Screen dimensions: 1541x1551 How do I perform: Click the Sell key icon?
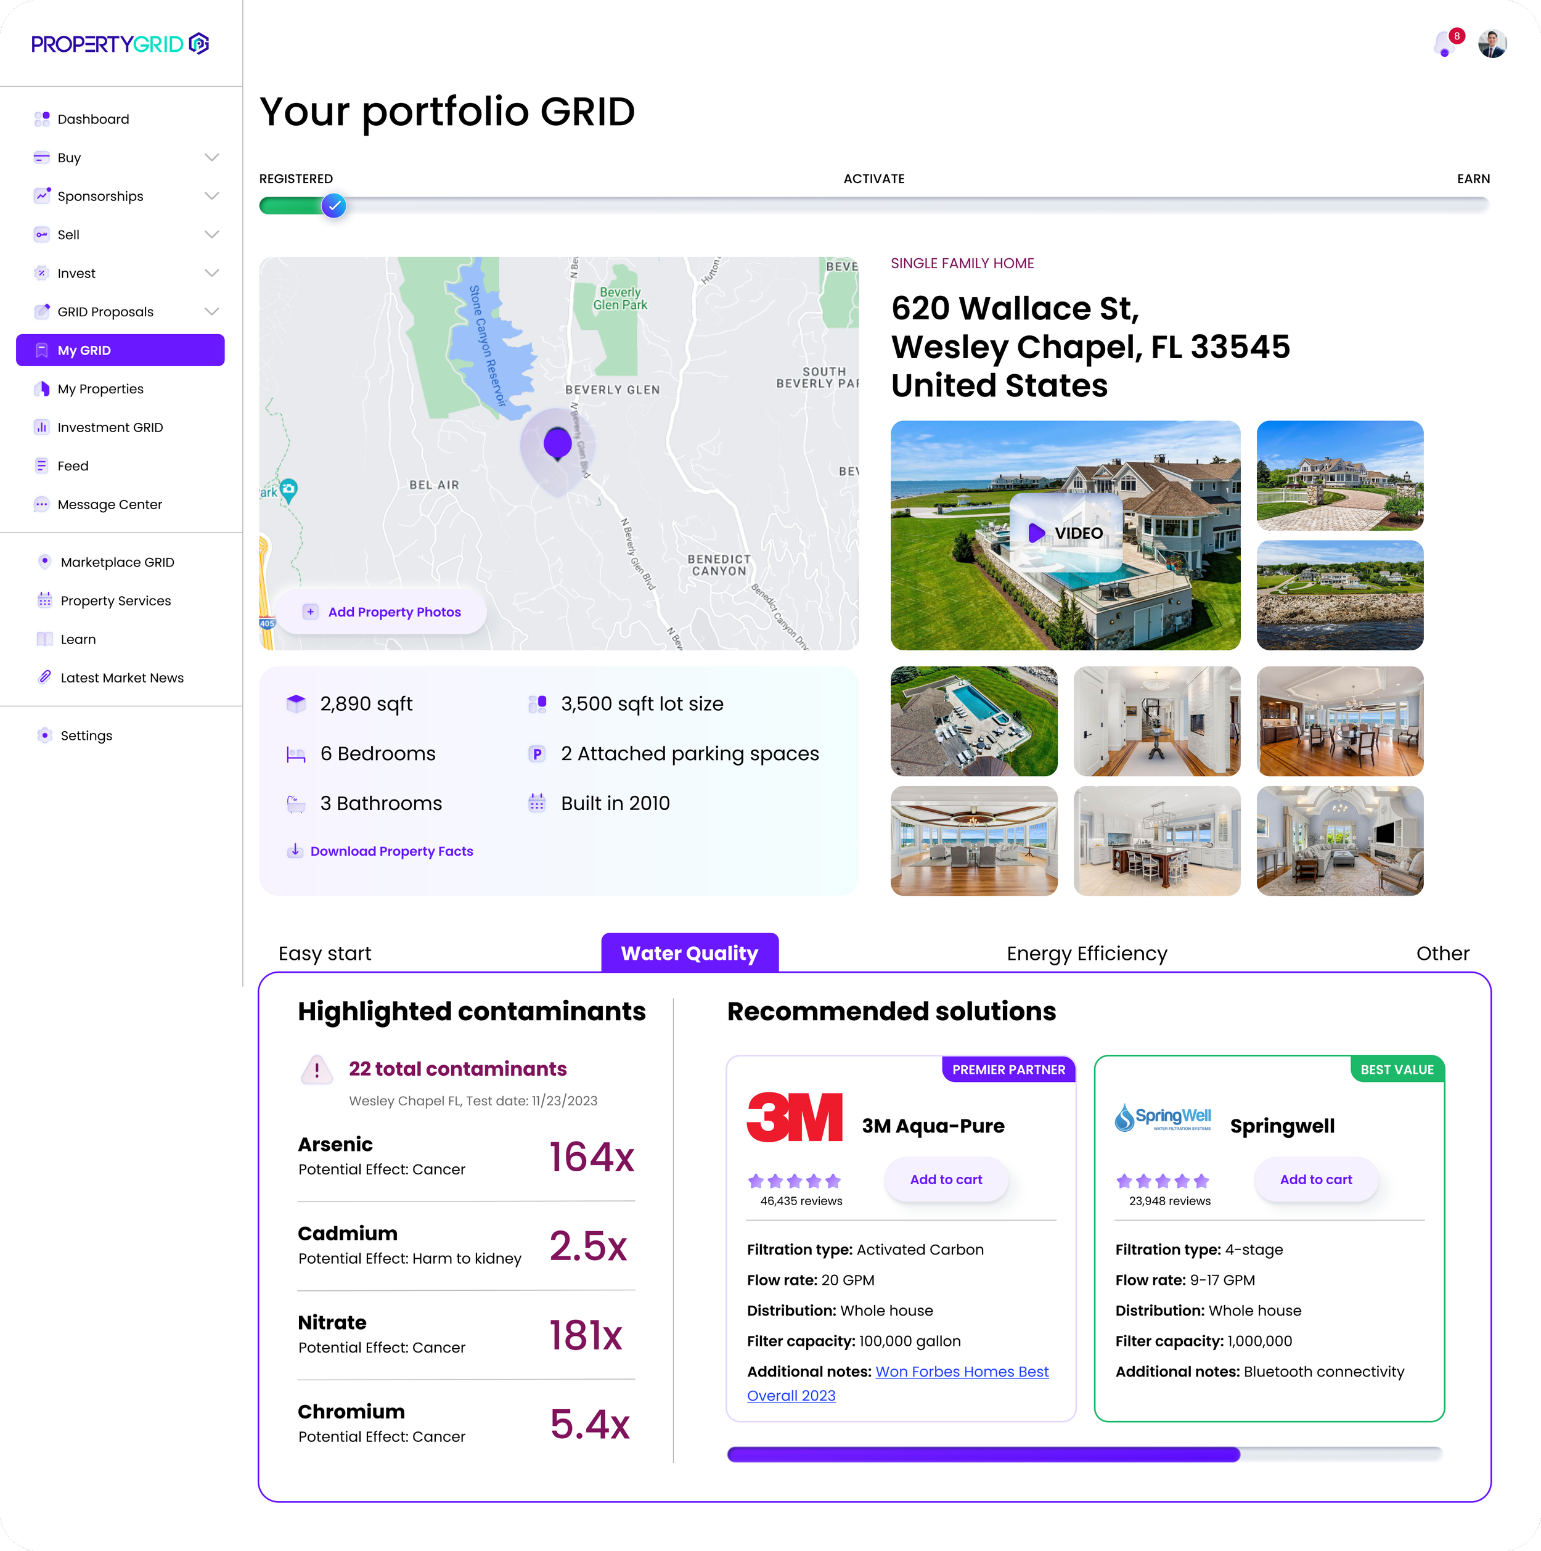[42, 234]
